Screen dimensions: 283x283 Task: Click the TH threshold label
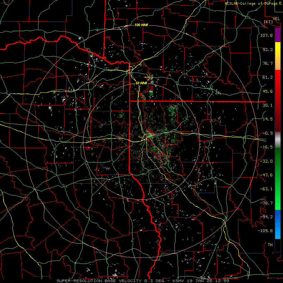[270, 245]
